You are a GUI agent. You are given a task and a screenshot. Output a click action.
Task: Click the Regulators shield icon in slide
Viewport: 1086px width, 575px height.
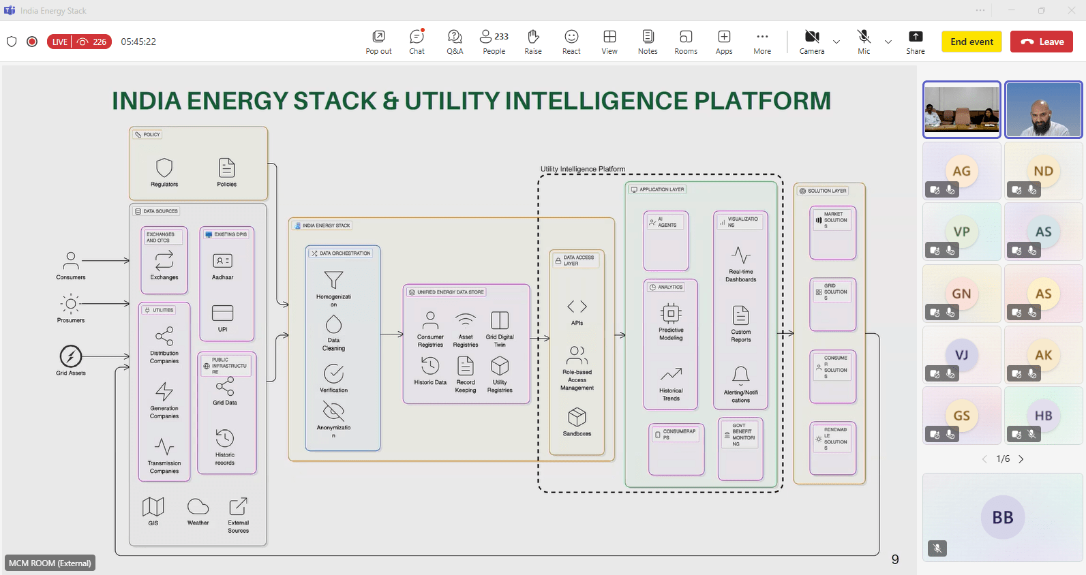pyautogui.click(x=164, y=168)
